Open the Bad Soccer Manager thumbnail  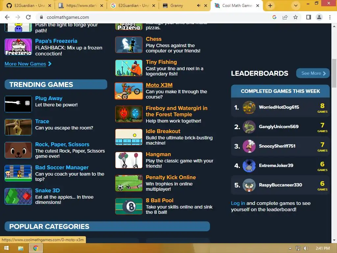pos(18,173)
